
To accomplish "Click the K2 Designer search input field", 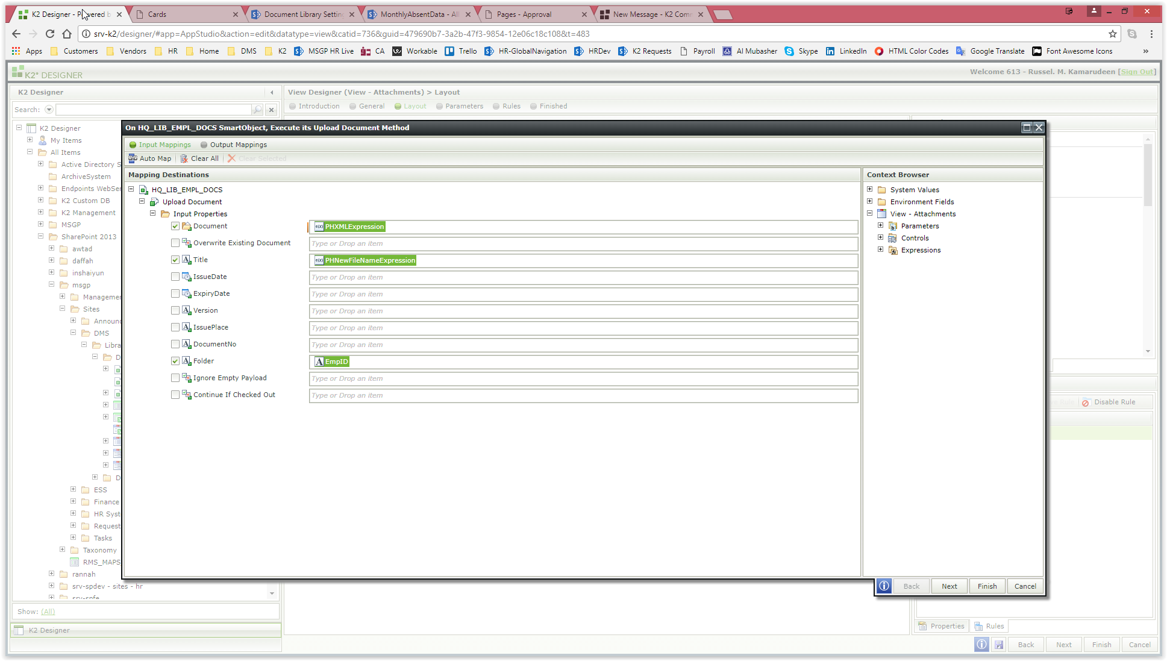I will click(154, 110).
